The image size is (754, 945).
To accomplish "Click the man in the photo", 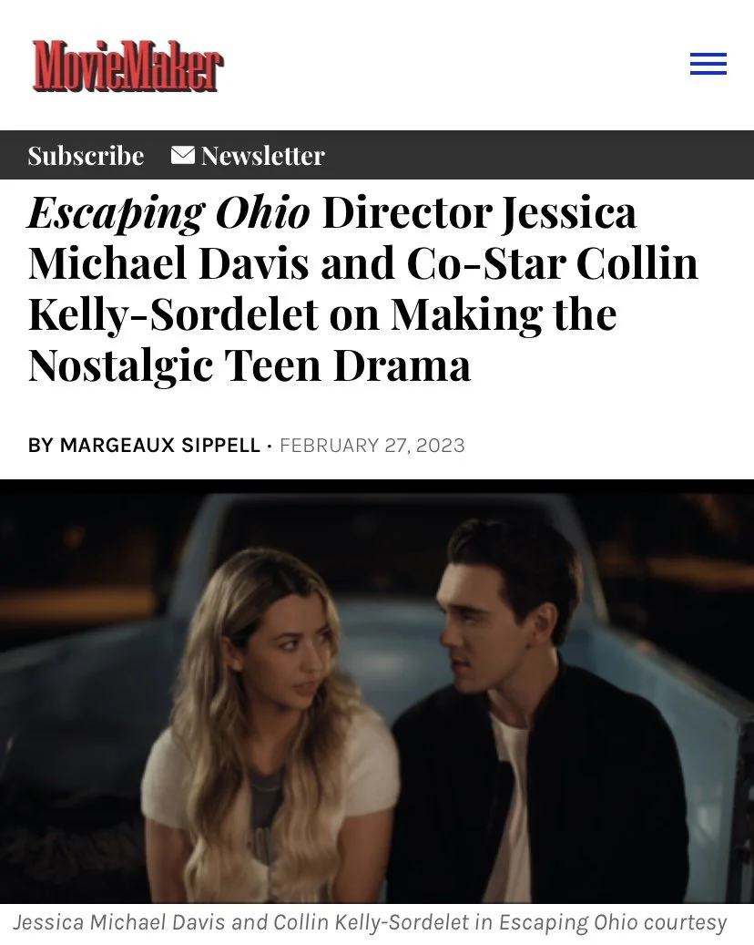I will point(538,711).
